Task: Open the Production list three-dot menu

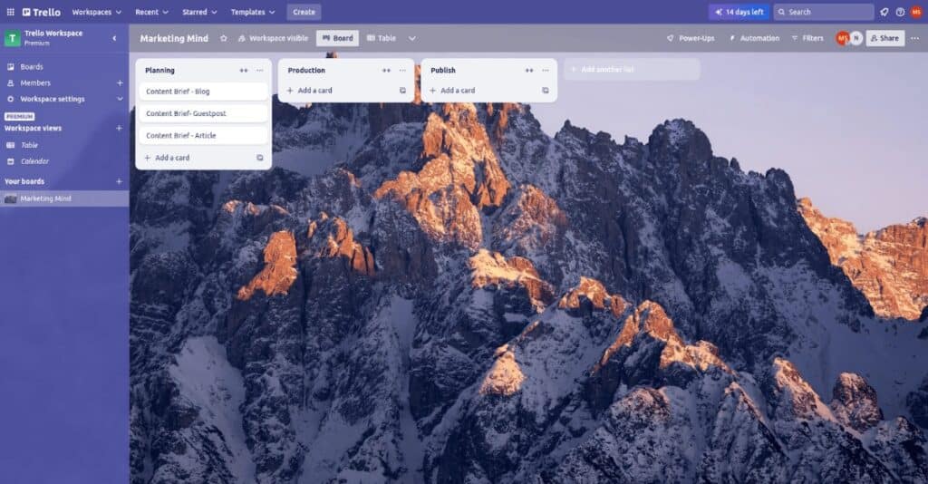Action: click(x=401, y=71)
